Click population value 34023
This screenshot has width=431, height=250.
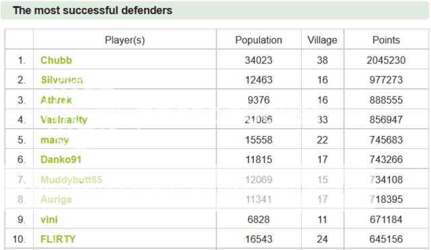(259, 60)
